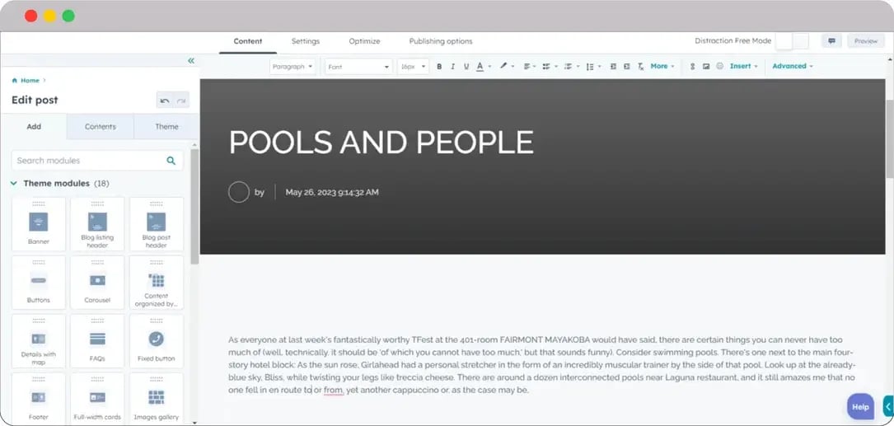Toggle italic formatting in the toolbar

(452, 66)
